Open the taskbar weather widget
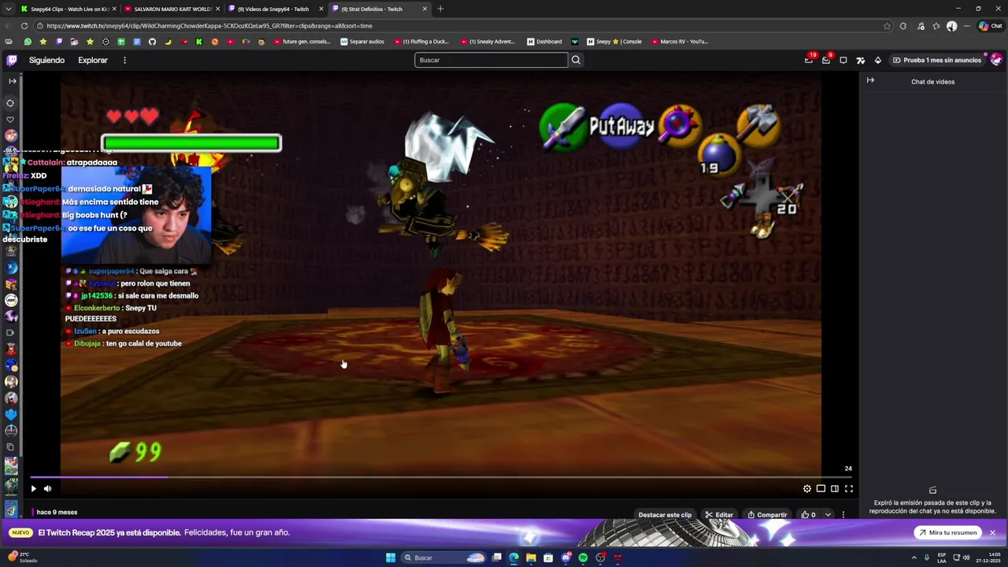1008x567 pixels. click(22, 558)
